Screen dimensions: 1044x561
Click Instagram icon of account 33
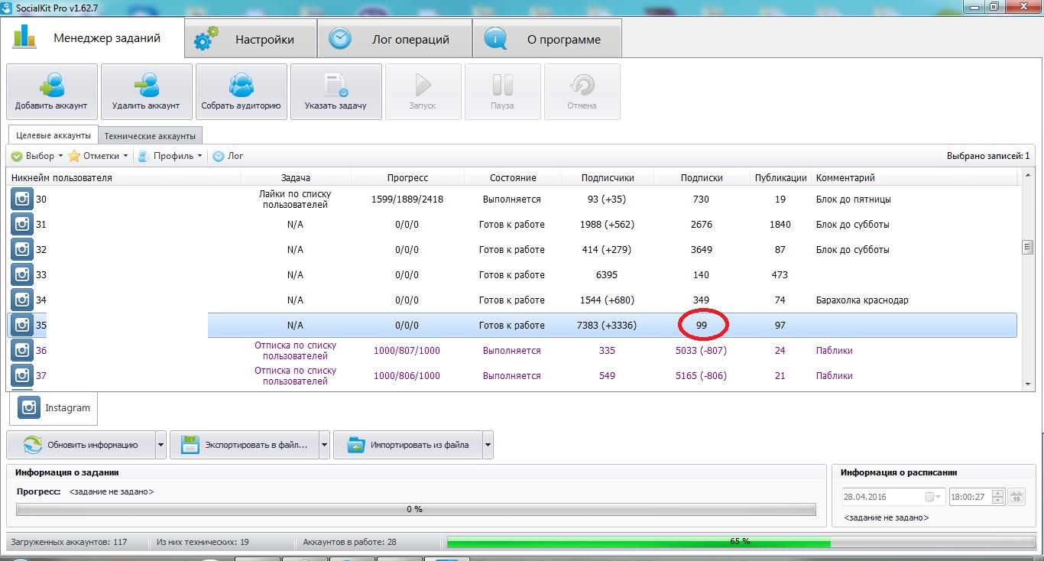(22, 274)
